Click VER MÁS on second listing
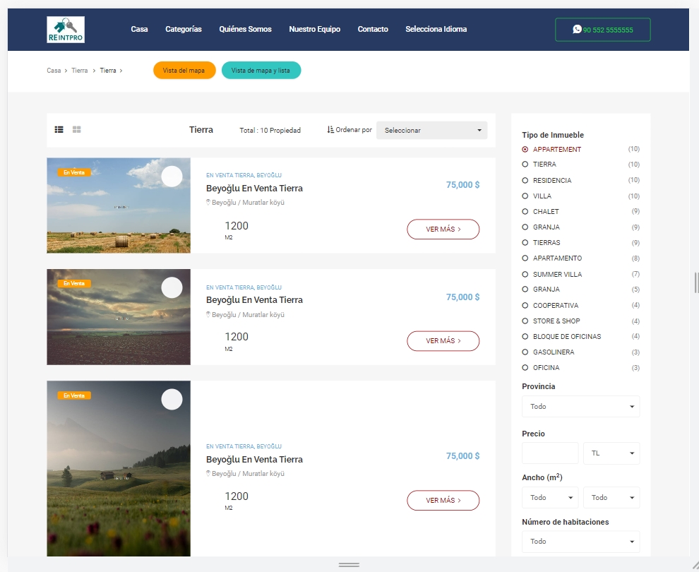 point(443,341)
